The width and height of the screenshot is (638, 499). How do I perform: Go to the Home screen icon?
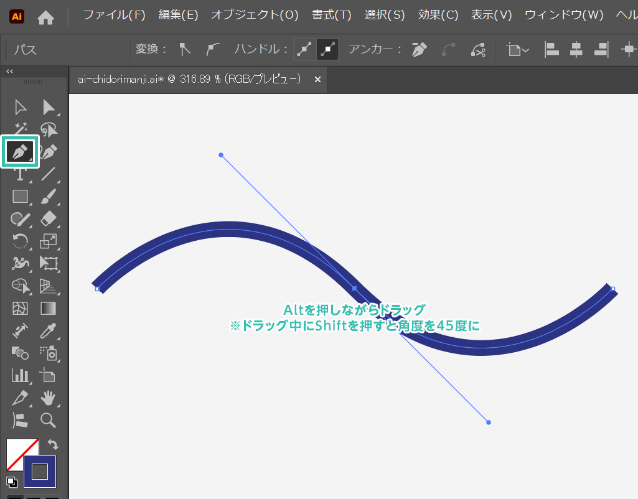45,17
